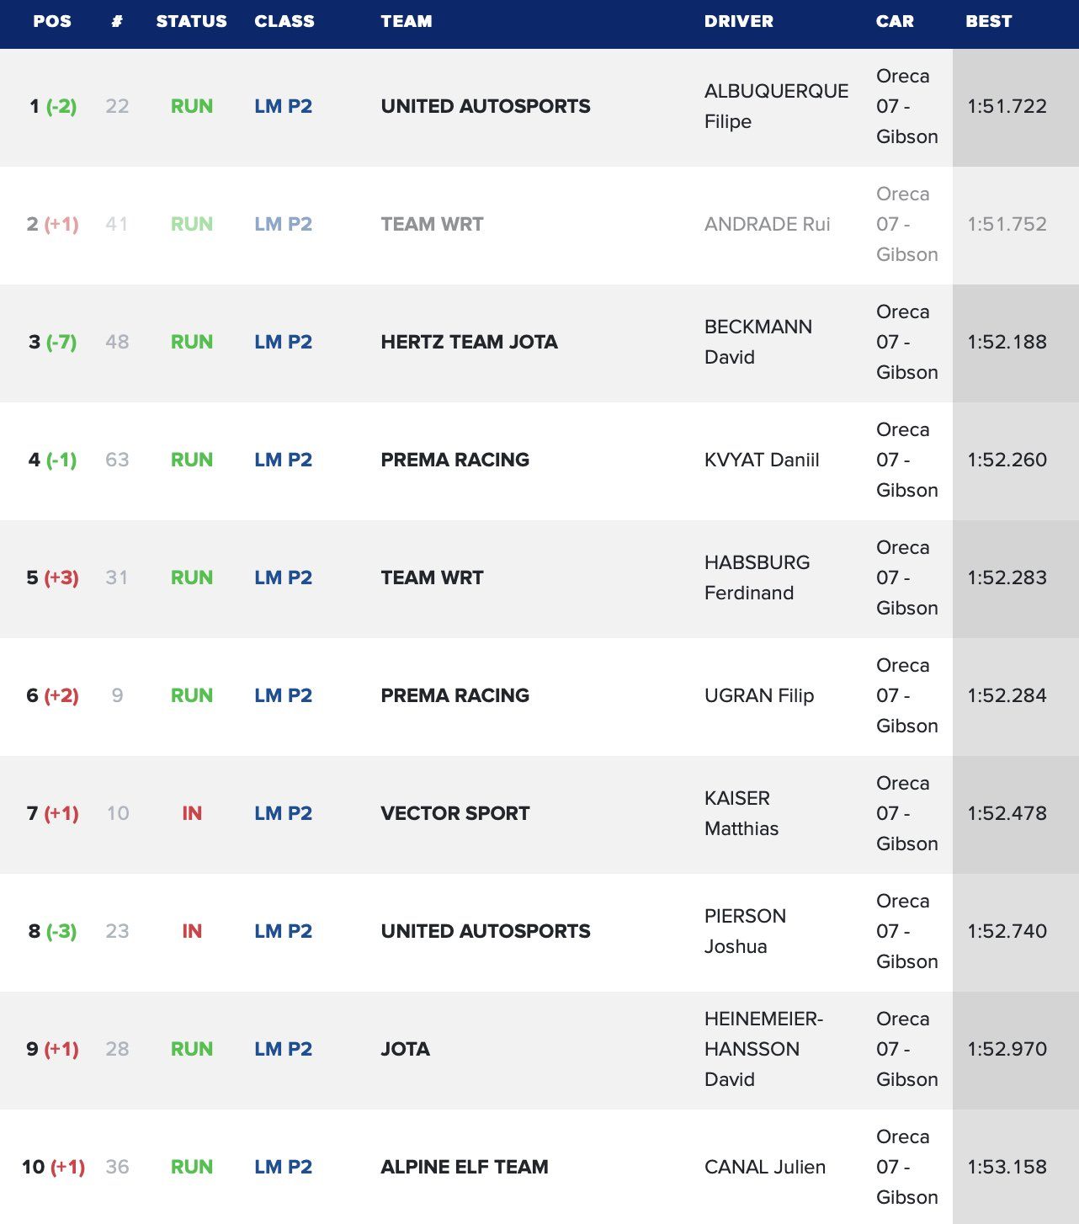The image size is (1079, 1224).
Task: Select VECTOR SPORT team name
Action: pyautogui.click(x=454, y=813)
